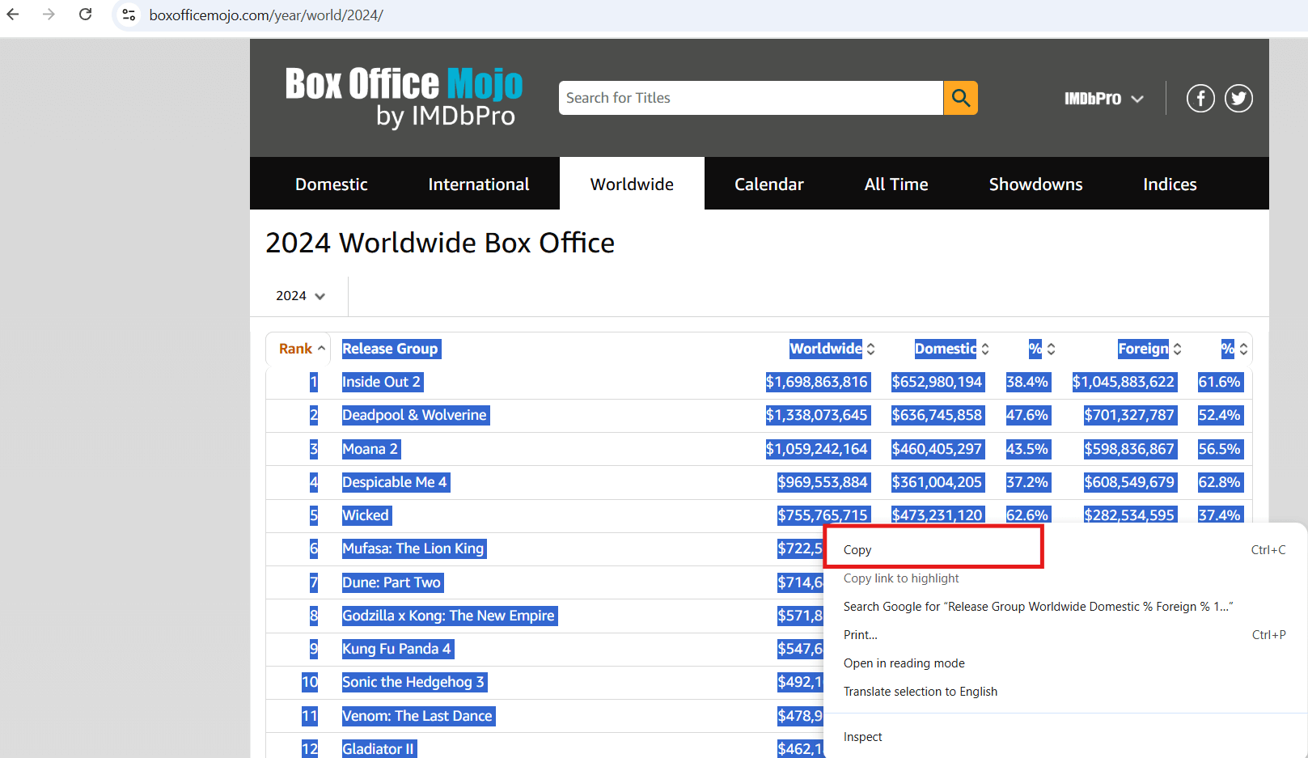
Task: Open Godzilla x Kong: The New Empire
Action: [449, 616]
